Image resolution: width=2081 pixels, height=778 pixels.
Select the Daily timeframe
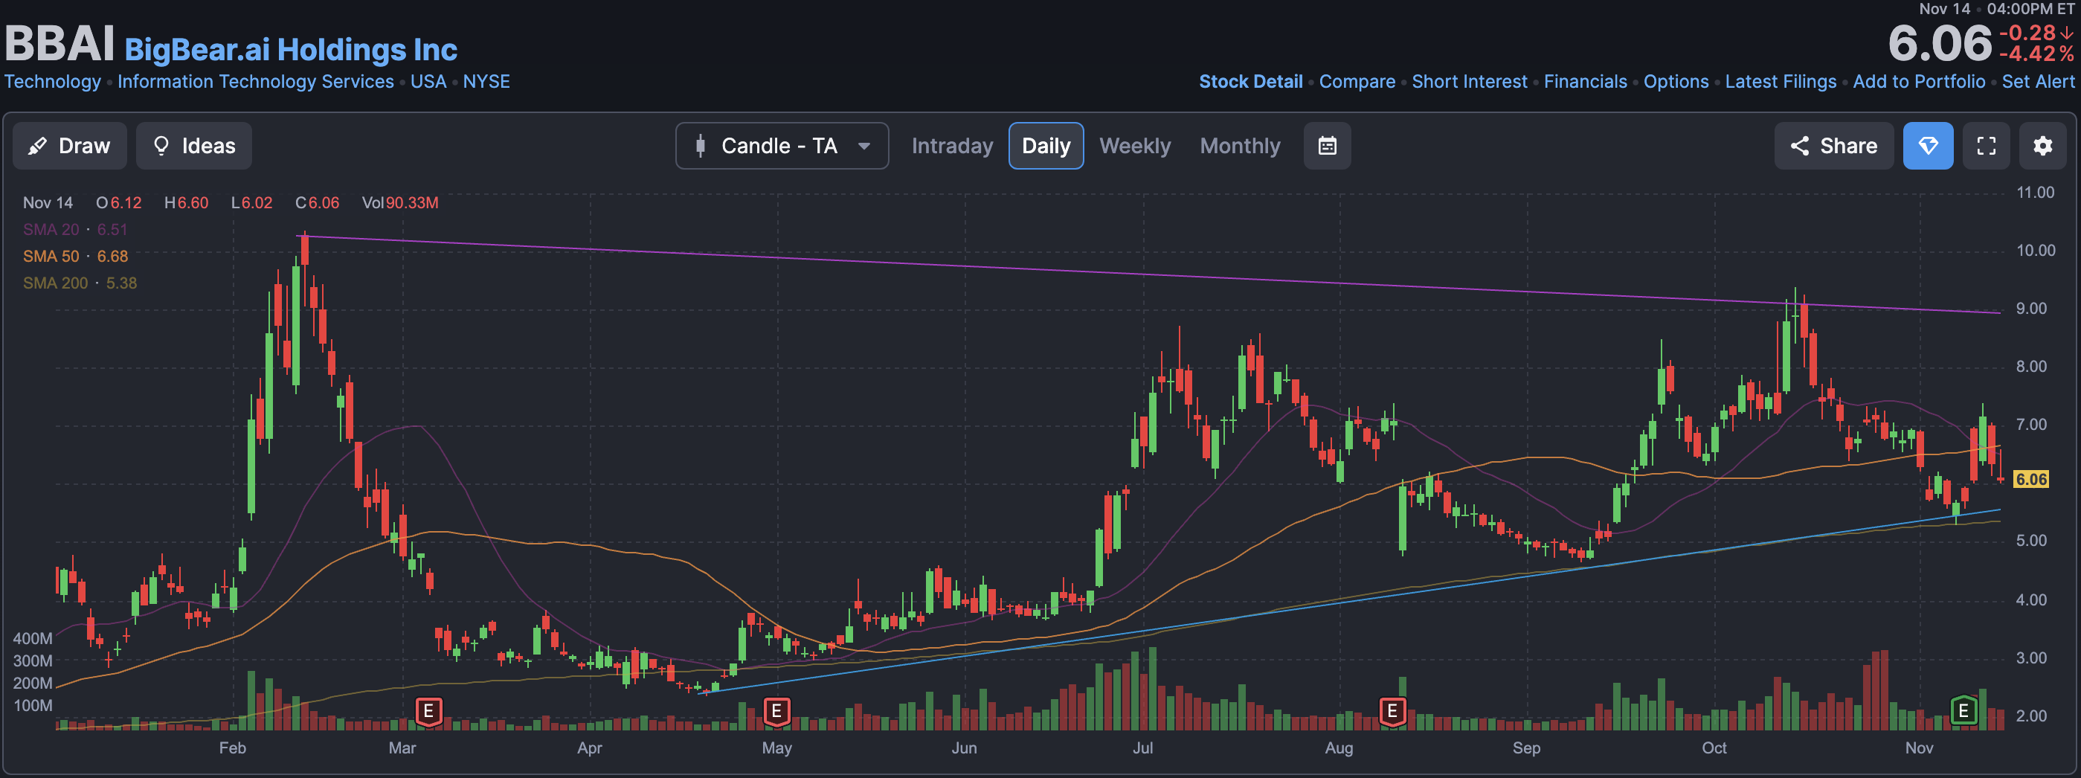coord(1046,147)
